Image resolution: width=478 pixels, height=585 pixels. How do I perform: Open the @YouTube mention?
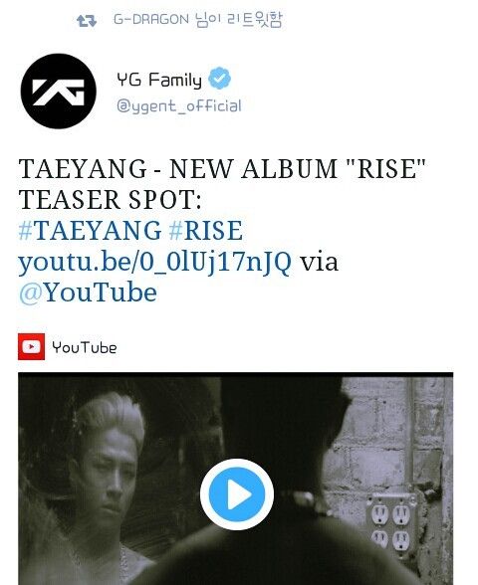88,292
